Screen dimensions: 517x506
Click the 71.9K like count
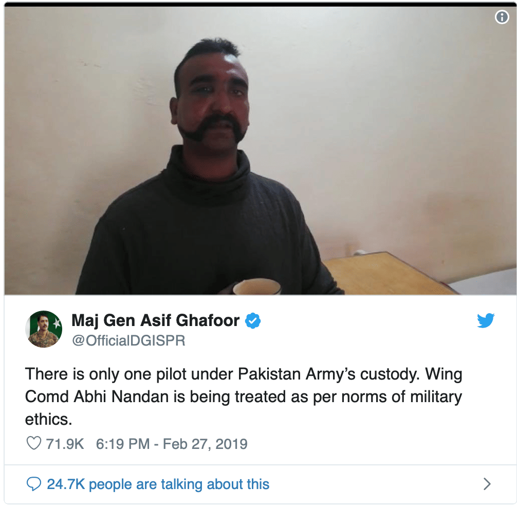pos(65,444)
